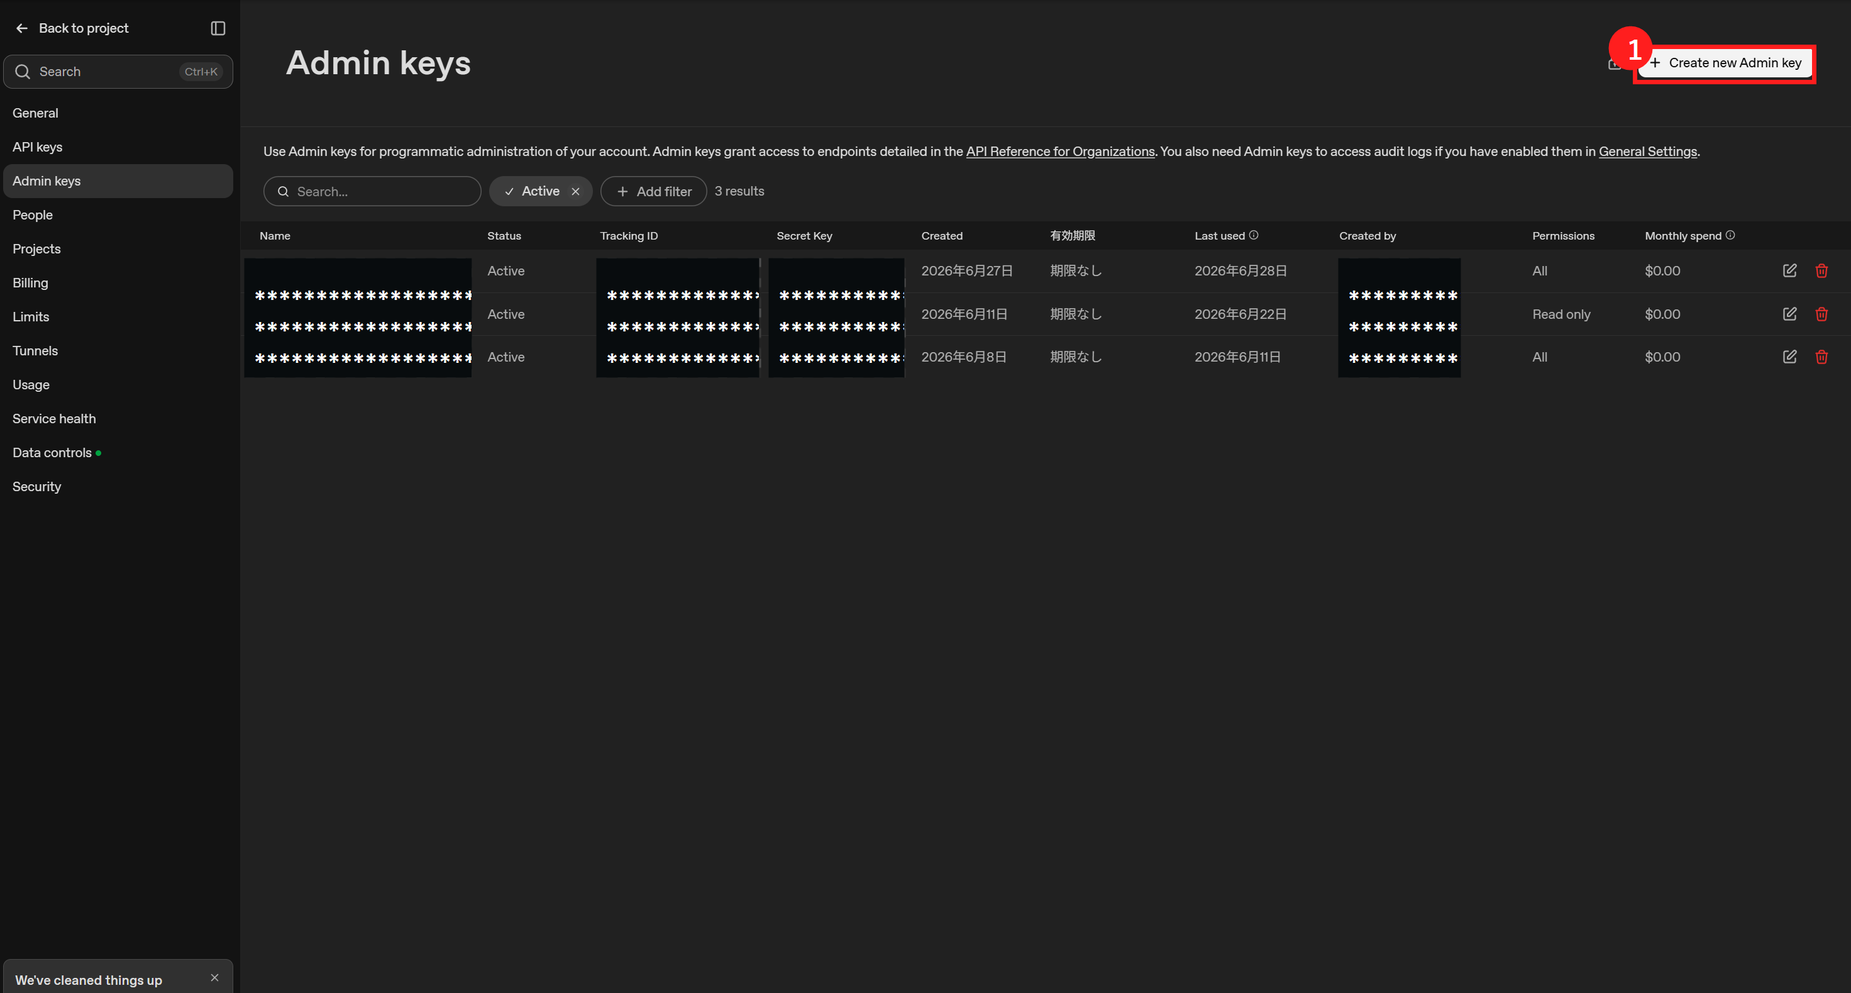The width and height of the screenshot is (1851, 993).
Task: Click the Created by column header
Action: click(1368, 236)
